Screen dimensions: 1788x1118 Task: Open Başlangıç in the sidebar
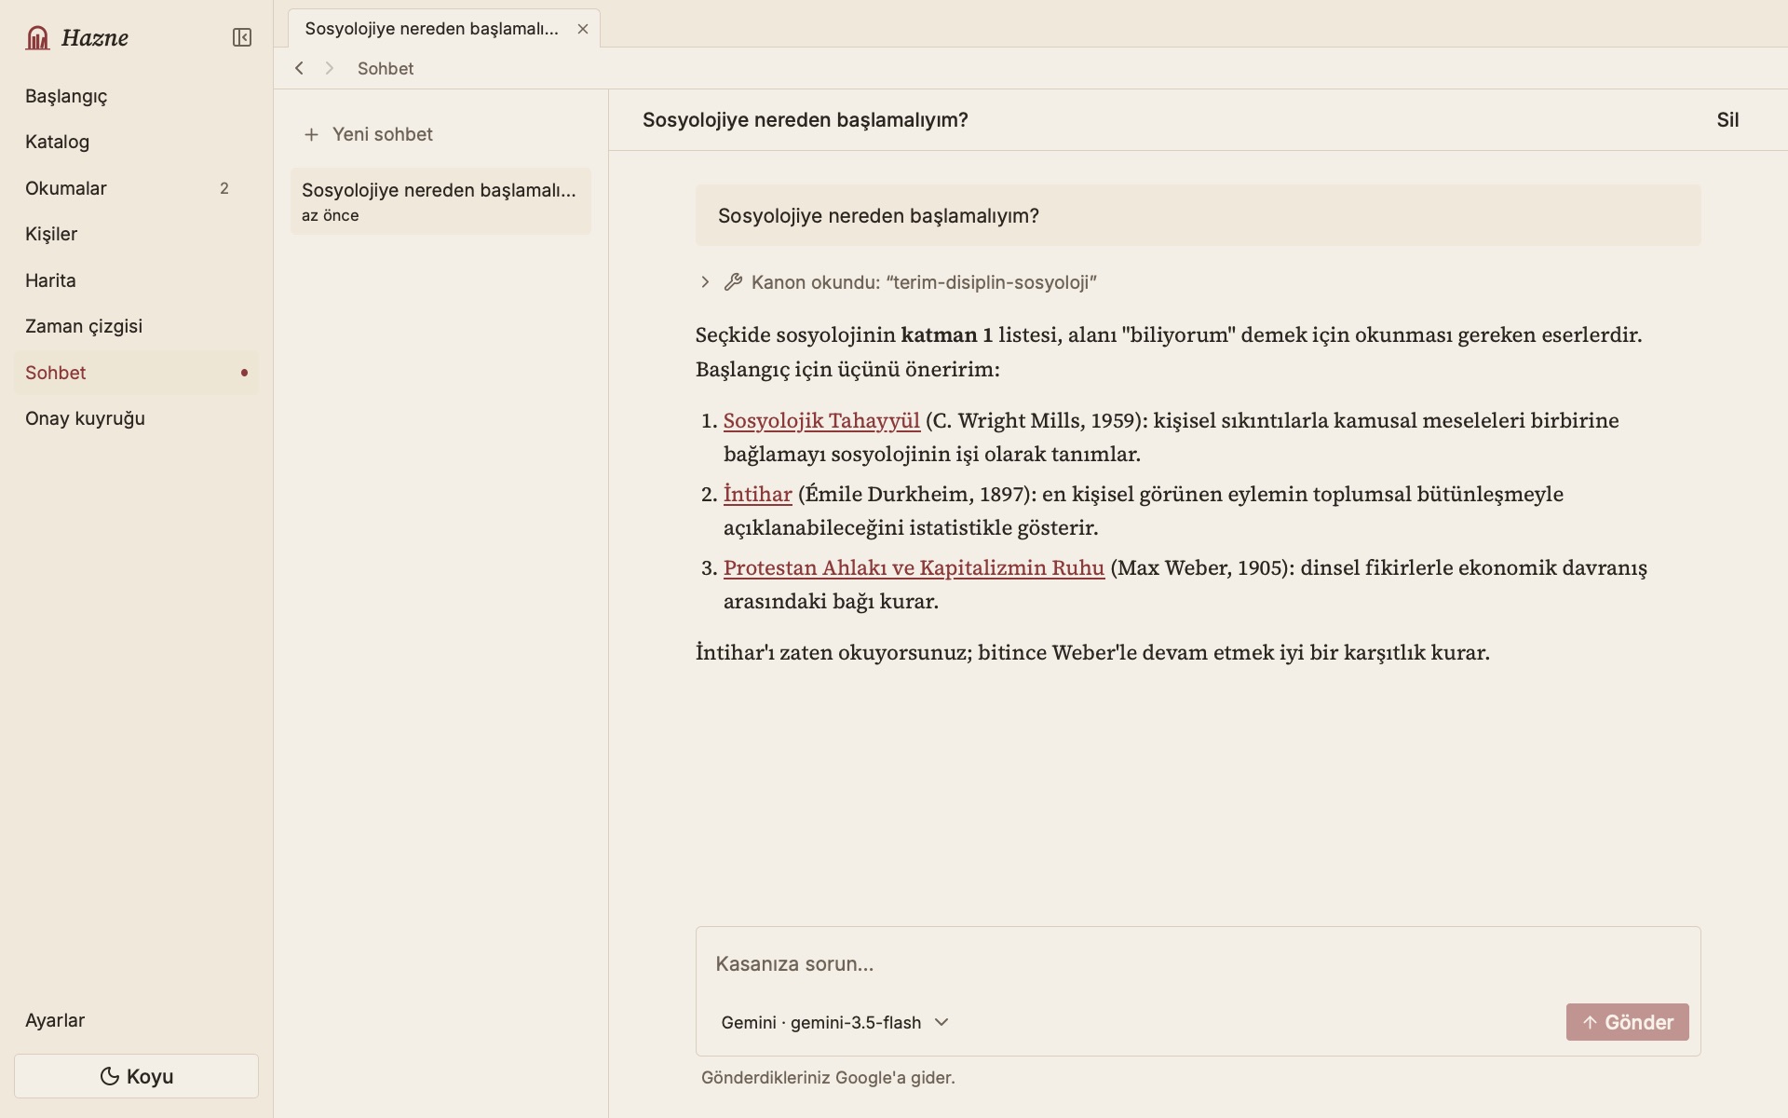click(136, 96)
